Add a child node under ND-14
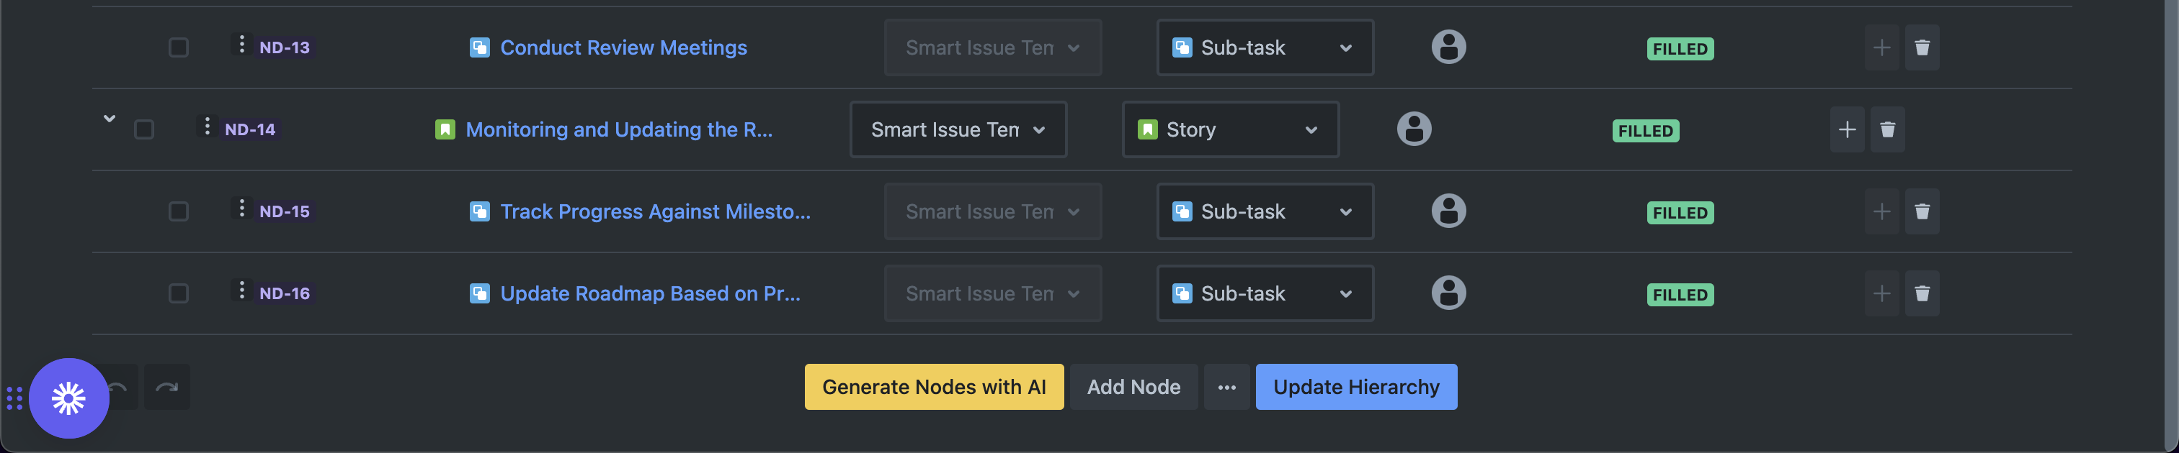 coord(1847,129)
